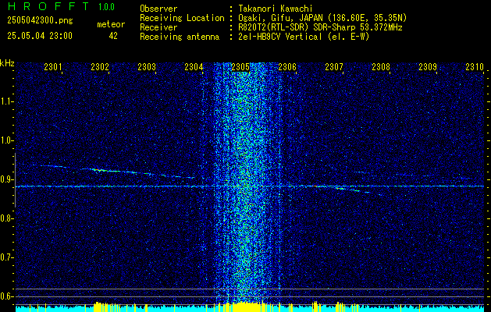The width and height of the screenshot is (491, 312).
Task: Click the 2el-HB9CV Vertical antenna value
Action: 304,37
